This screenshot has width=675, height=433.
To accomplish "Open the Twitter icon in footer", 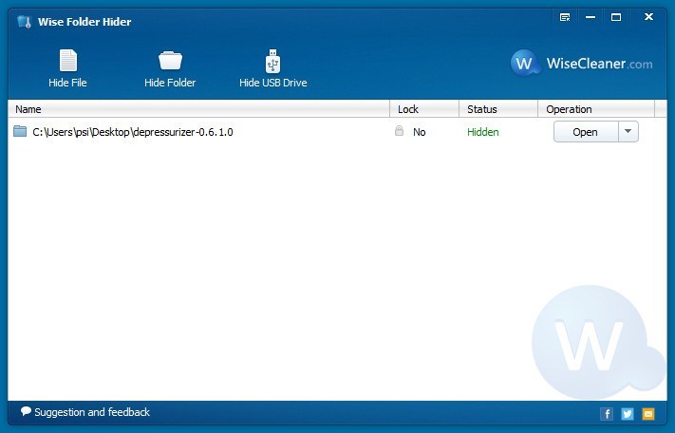I will pos(628,414).
